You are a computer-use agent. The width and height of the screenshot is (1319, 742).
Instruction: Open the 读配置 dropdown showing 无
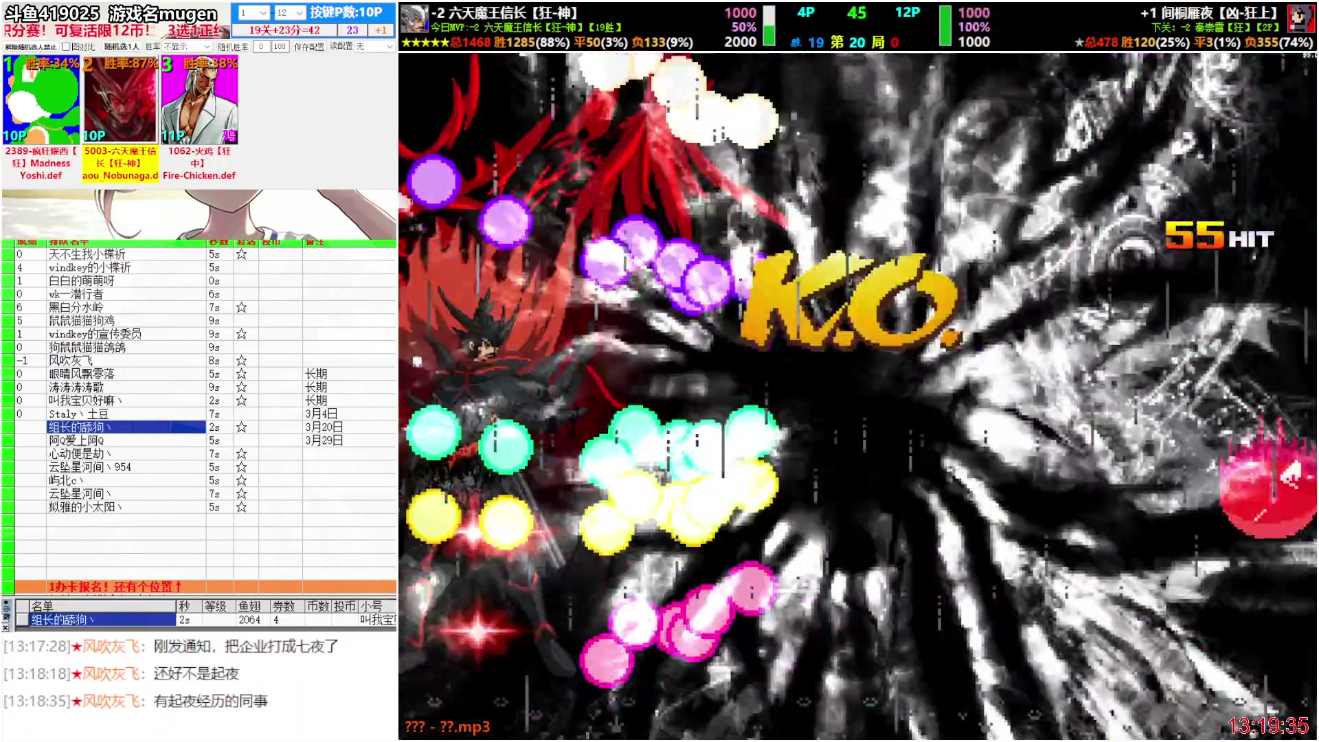tap(374, 47)
